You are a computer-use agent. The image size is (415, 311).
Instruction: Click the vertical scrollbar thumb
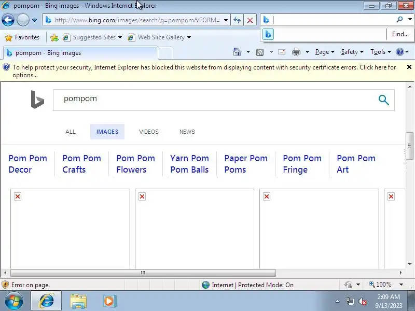point(409,146)
